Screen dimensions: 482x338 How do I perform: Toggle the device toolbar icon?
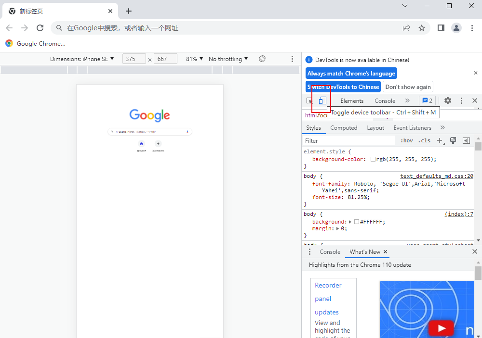point(322,100)
